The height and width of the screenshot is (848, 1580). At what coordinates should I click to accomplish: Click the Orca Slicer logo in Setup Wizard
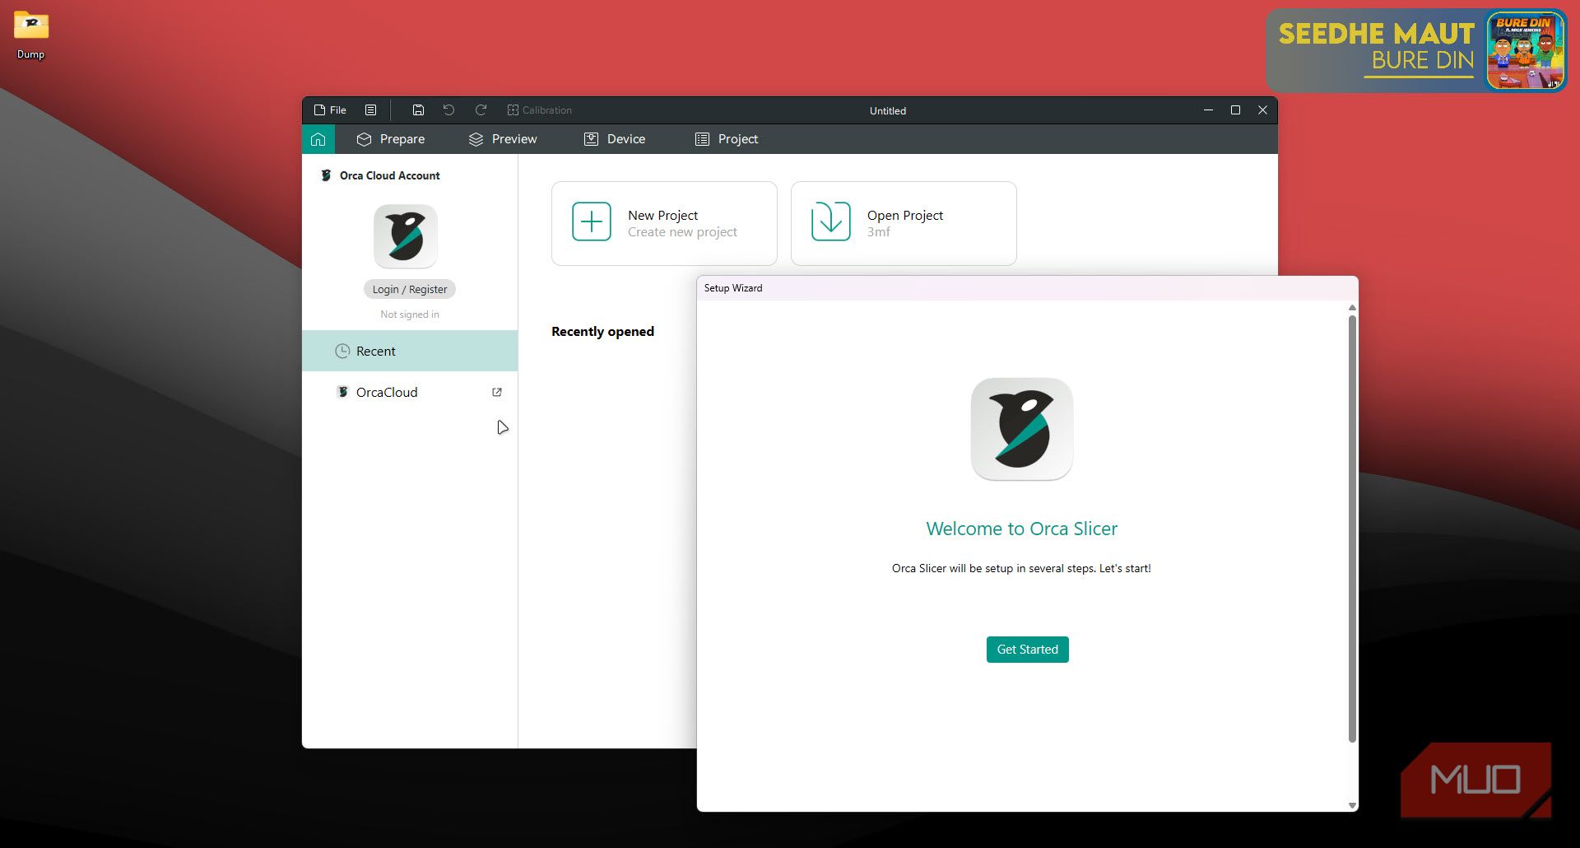1022,429
